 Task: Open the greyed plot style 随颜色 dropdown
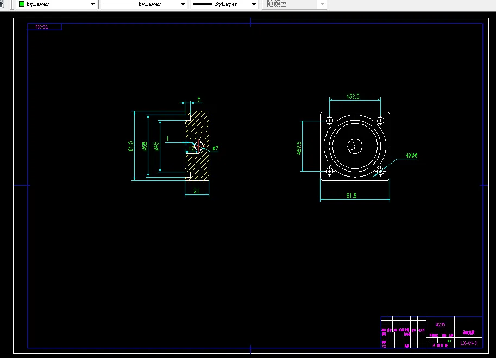[x=295, y=4]
